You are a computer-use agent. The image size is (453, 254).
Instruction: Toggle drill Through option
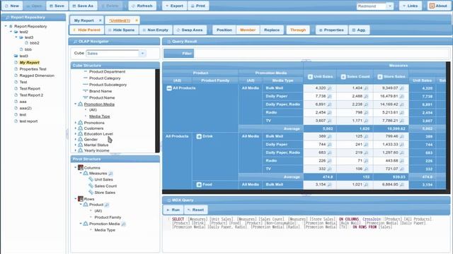coord(298,30)
